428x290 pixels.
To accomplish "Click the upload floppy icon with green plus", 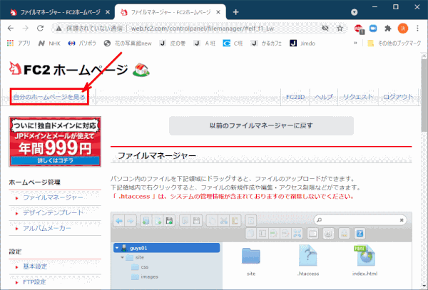I will click(x=169, y=221).
